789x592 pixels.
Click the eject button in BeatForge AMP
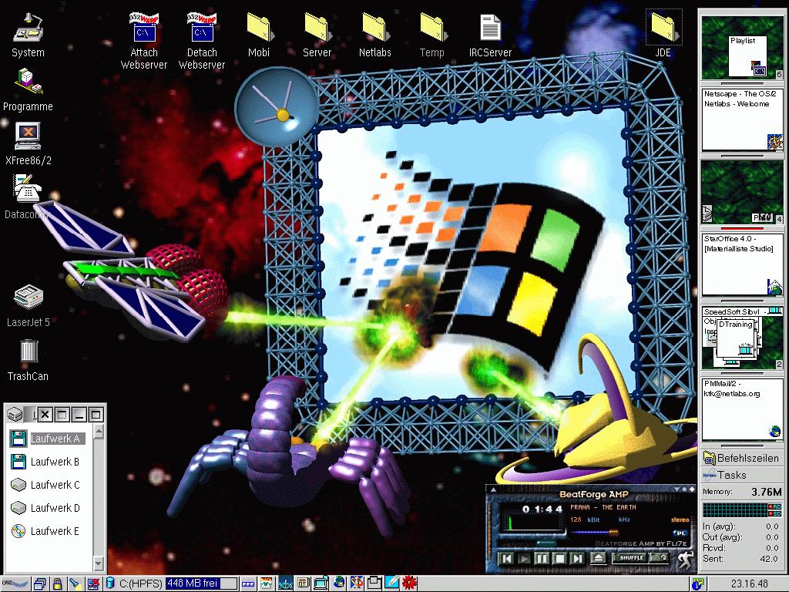coord(597,558)
